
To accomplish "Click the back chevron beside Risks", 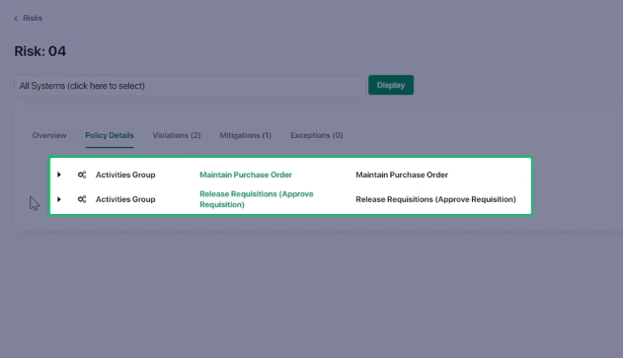I will 16,19.
